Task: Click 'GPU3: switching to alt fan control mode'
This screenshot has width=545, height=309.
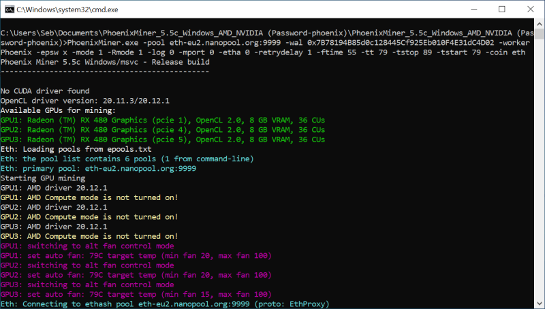Action: 87,285
